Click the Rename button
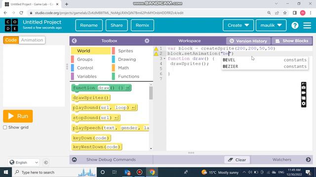 89,25
